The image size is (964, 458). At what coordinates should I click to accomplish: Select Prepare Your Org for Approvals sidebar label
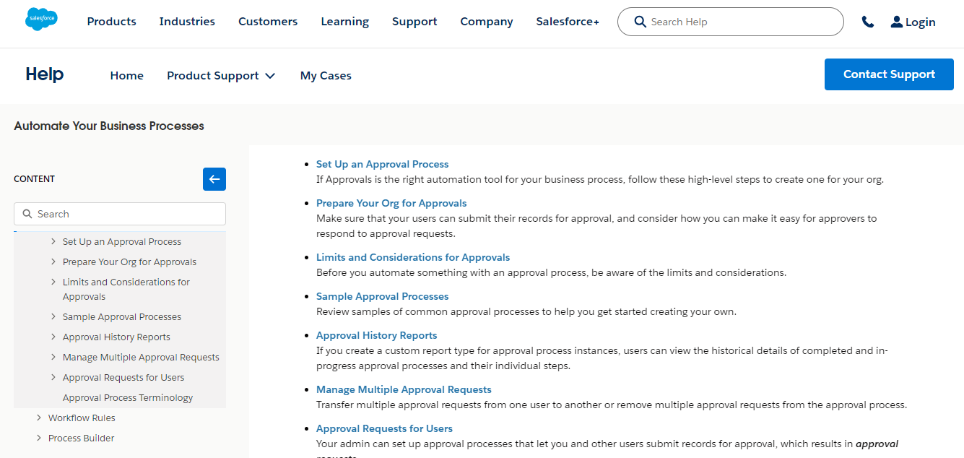pyautogui.click(x=129, y=262)
